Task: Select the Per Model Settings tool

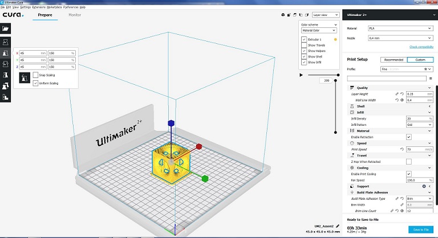Action: point(5,86)
